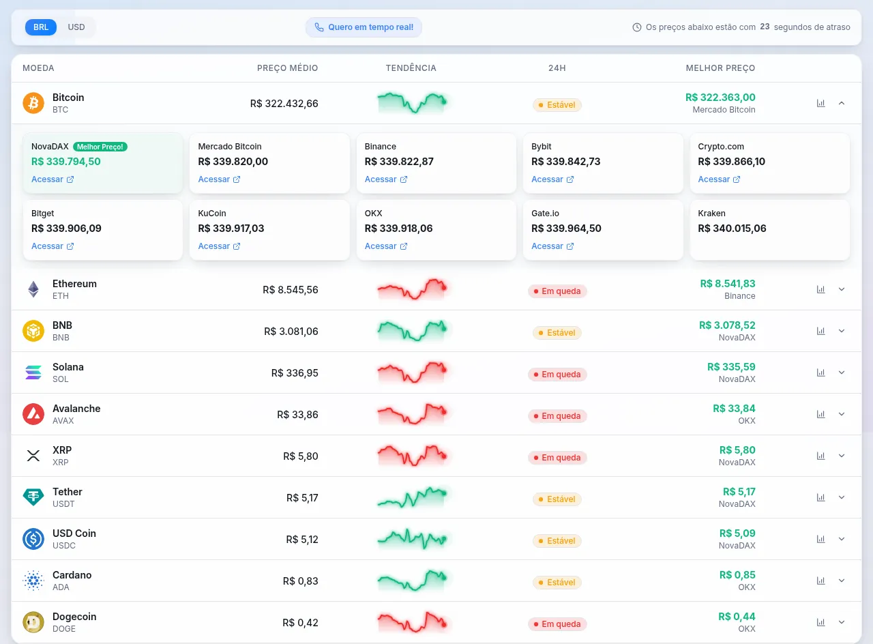
Task: Switch currency to BRL
Action: pyautogui.click(x=41, y=27)
